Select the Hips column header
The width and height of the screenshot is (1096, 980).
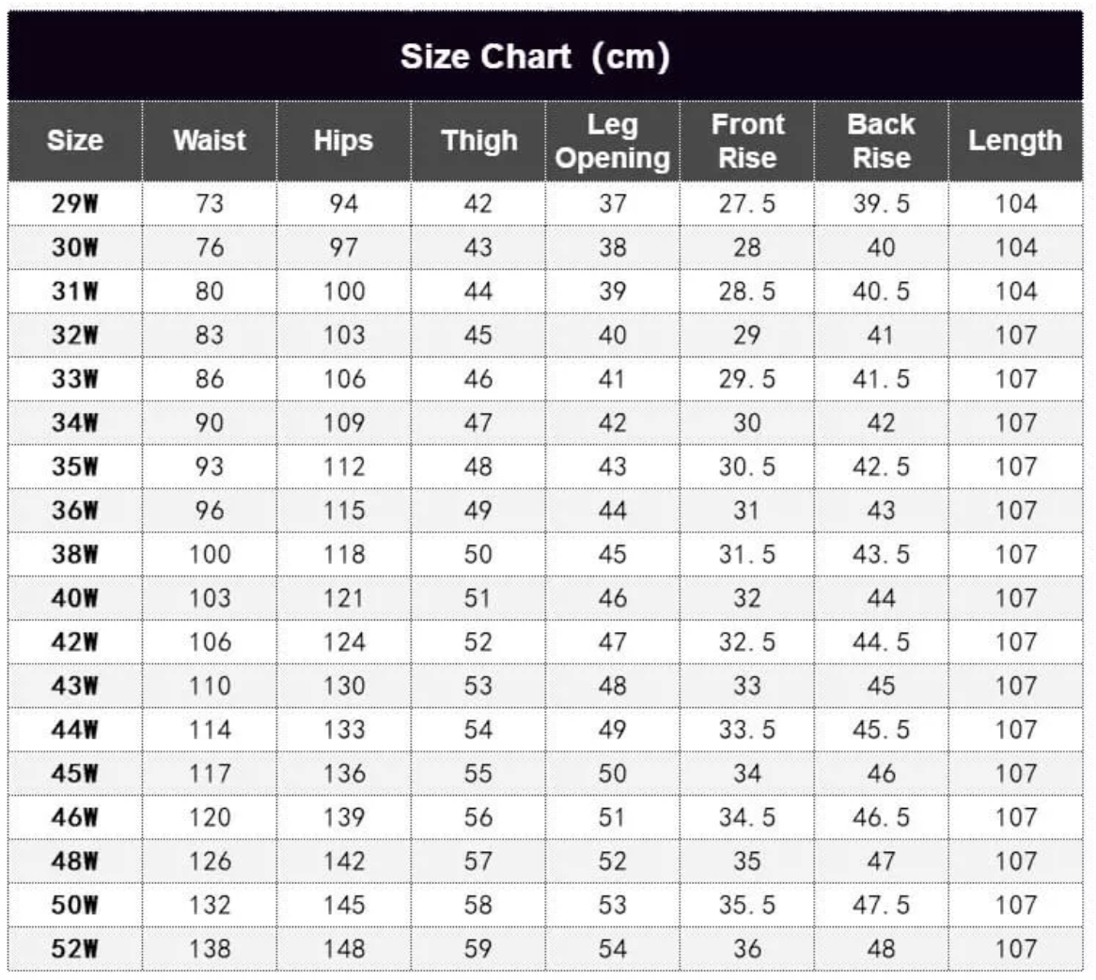click(343, 140)
